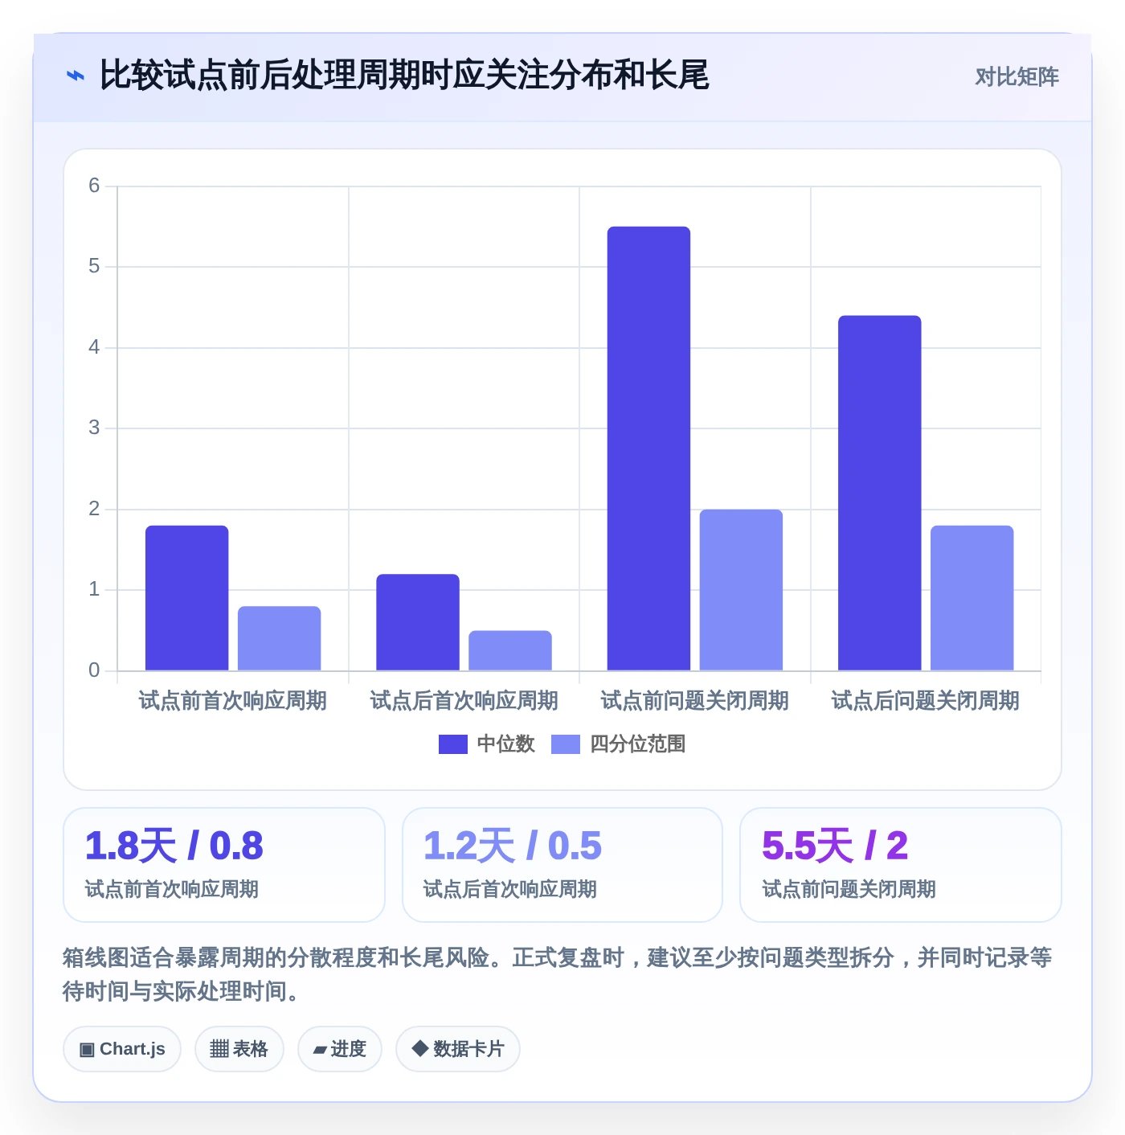Click the median bar for 试点前首次响应周期
1125x1135 pixels.
pos(187,598)
